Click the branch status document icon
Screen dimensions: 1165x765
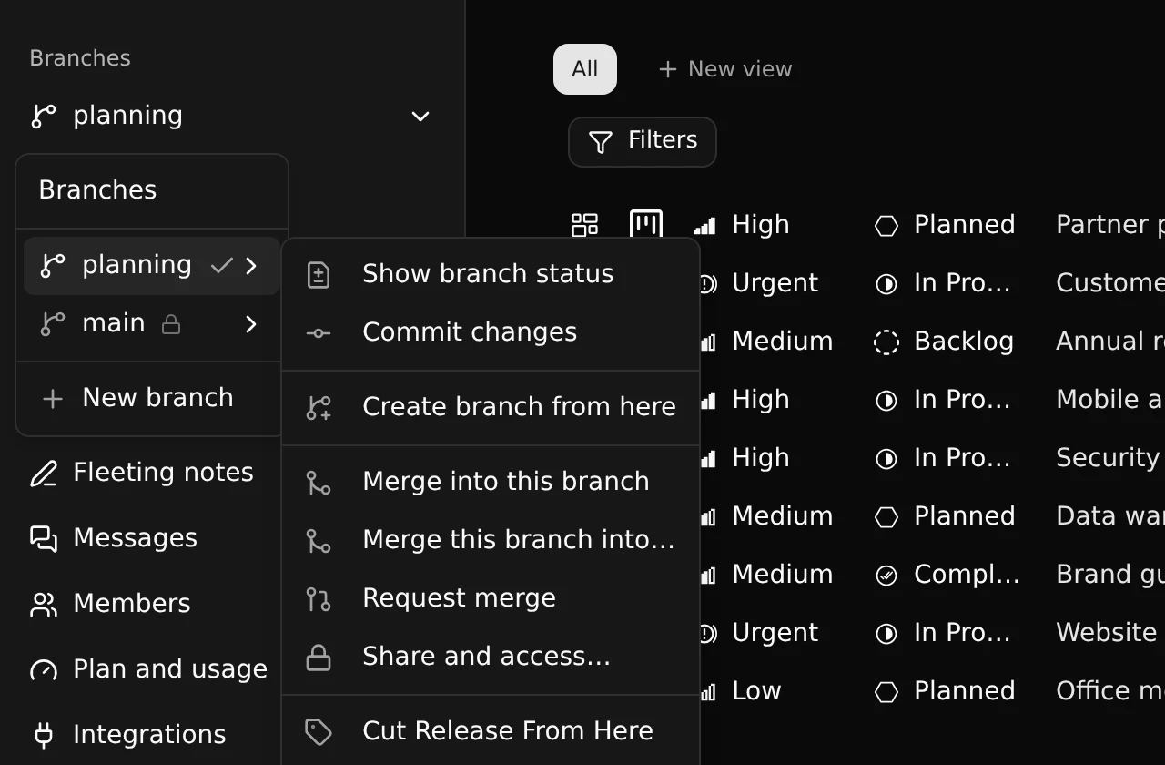point(318,274)
